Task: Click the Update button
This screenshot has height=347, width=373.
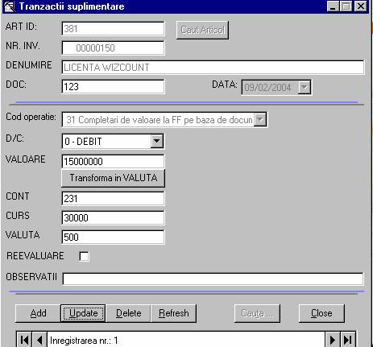Action: coord(83,313)
